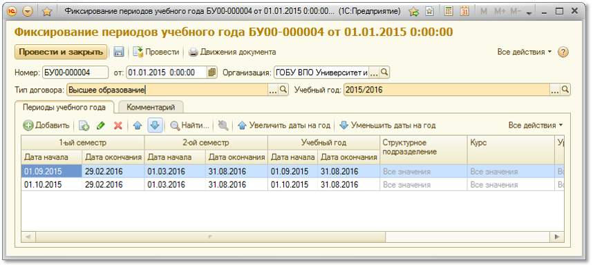Focus the Организация field
The width and height of the screenshot is (593, 267).
pos(321,72)
